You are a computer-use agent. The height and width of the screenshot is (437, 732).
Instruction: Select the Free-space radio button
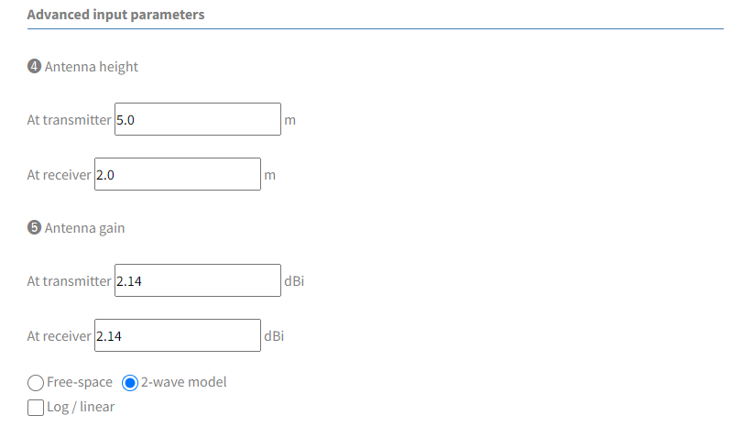(x=36, y=383)
